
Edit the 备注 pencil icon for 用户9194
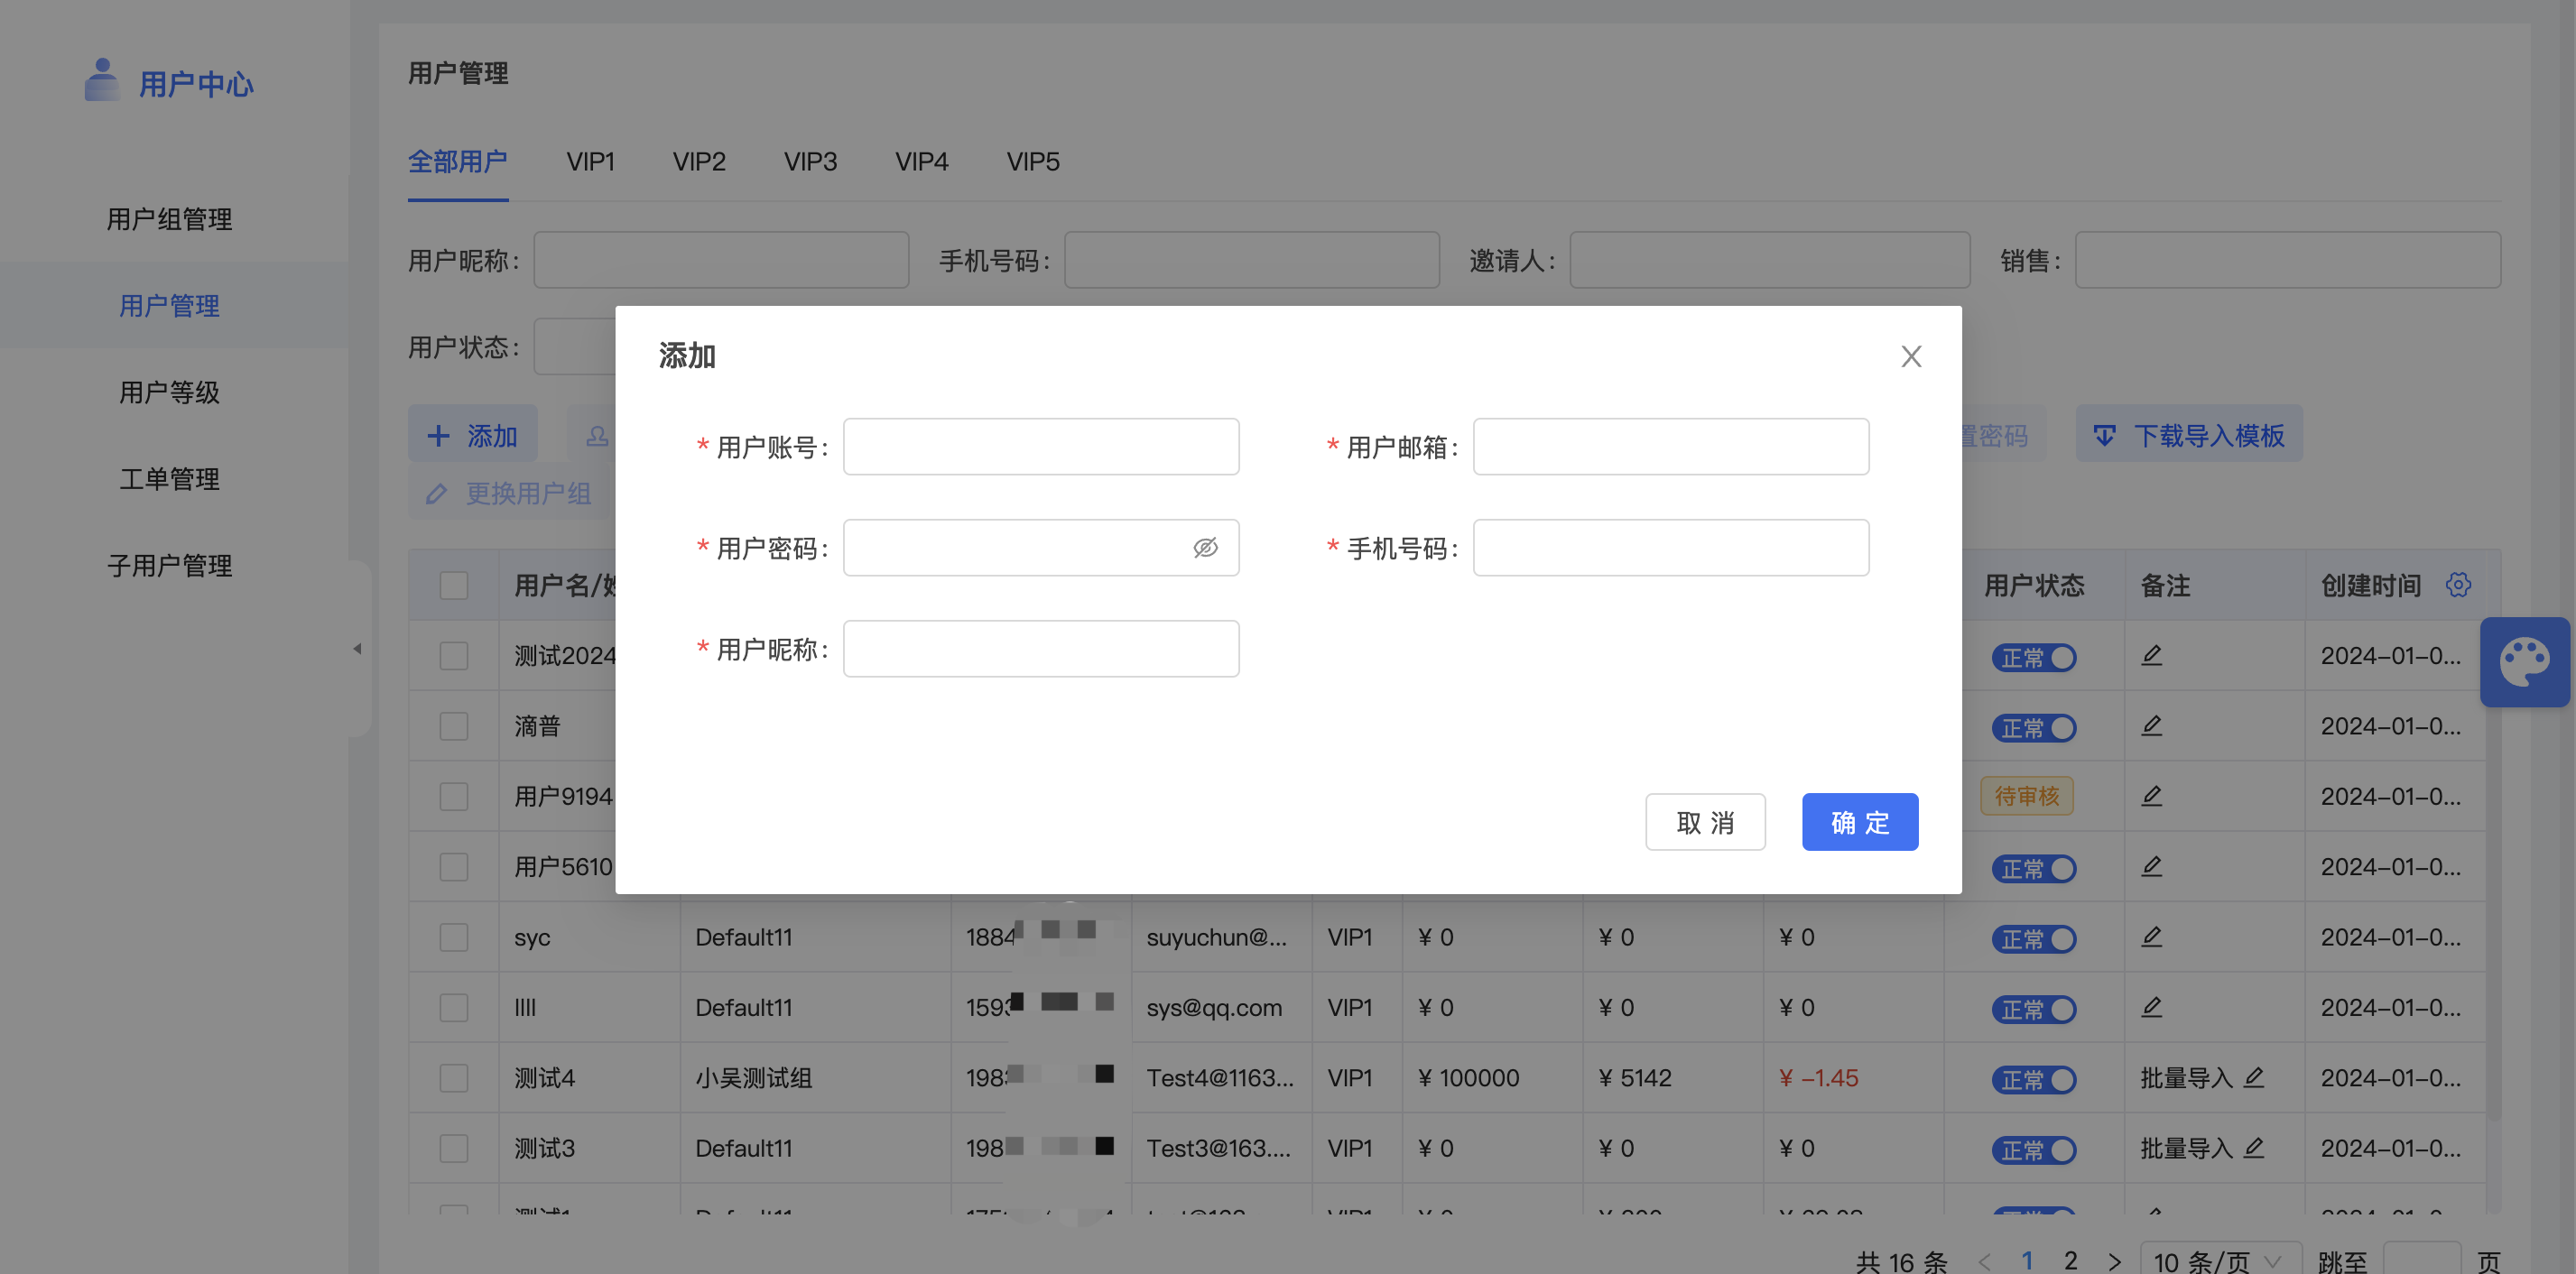[2152, 795]
